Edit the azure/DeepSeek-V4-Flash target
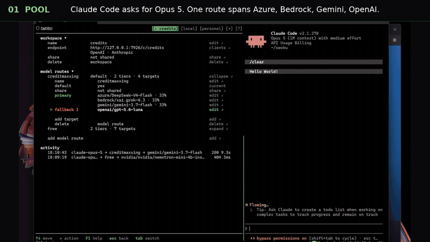The height and width of the screenshot is (242, 430). (x=216, y=95)
